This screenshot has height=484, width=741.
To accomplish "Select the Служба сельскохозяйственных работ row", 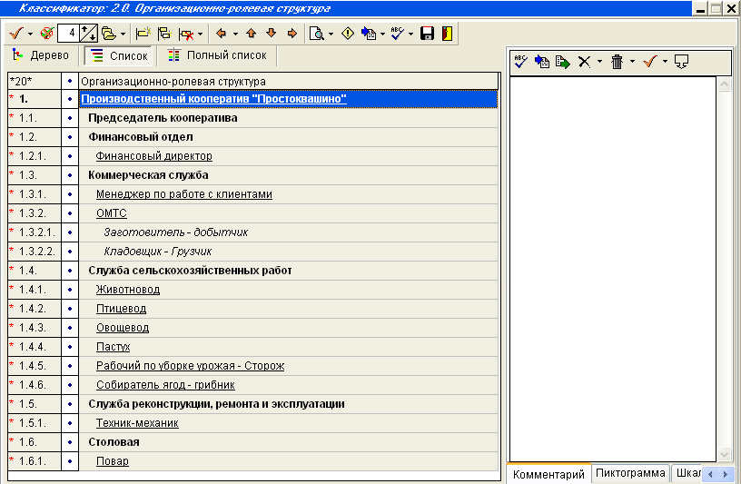I will (x=288, y=271).
